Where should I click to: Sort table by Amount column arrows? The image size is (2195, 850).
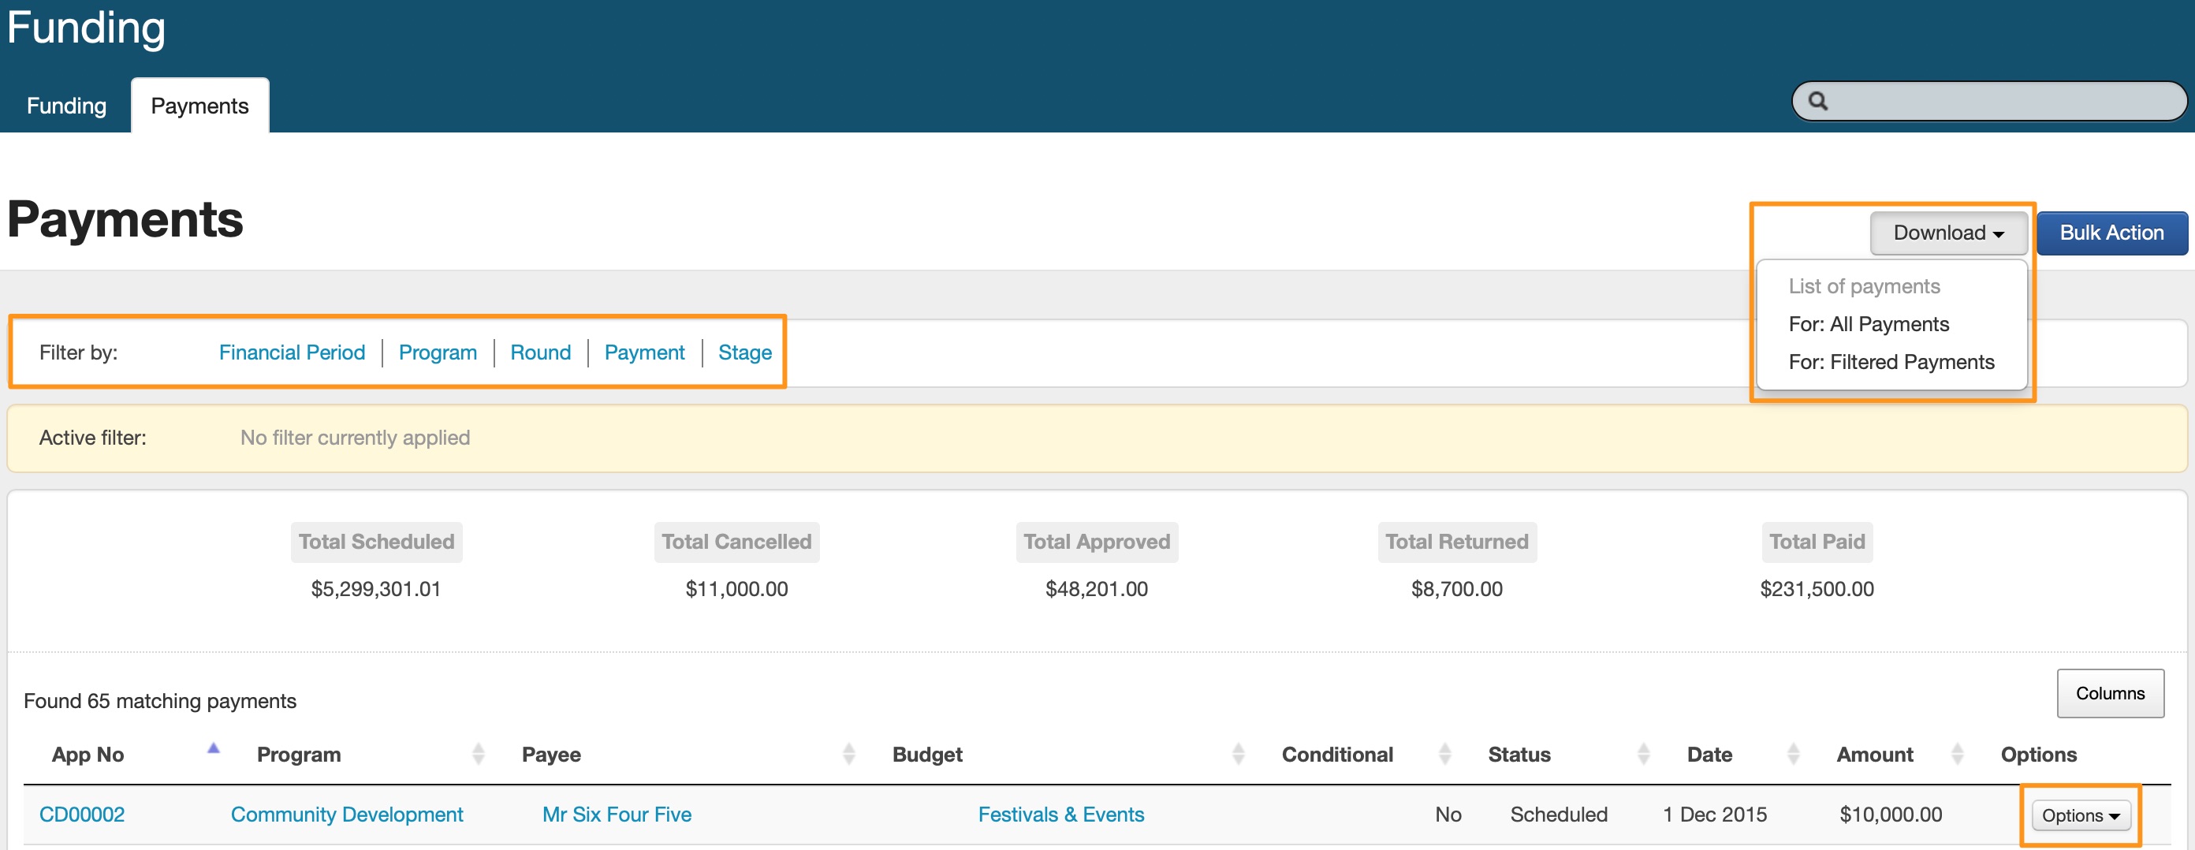[1956, 754]
